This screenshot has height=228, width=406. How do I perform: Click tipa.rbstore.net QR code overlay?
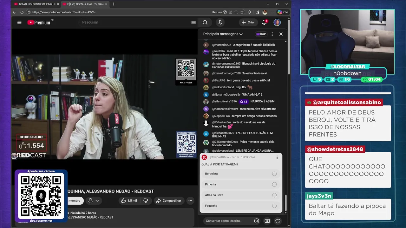pyautogui.click(x=41, y=196)
